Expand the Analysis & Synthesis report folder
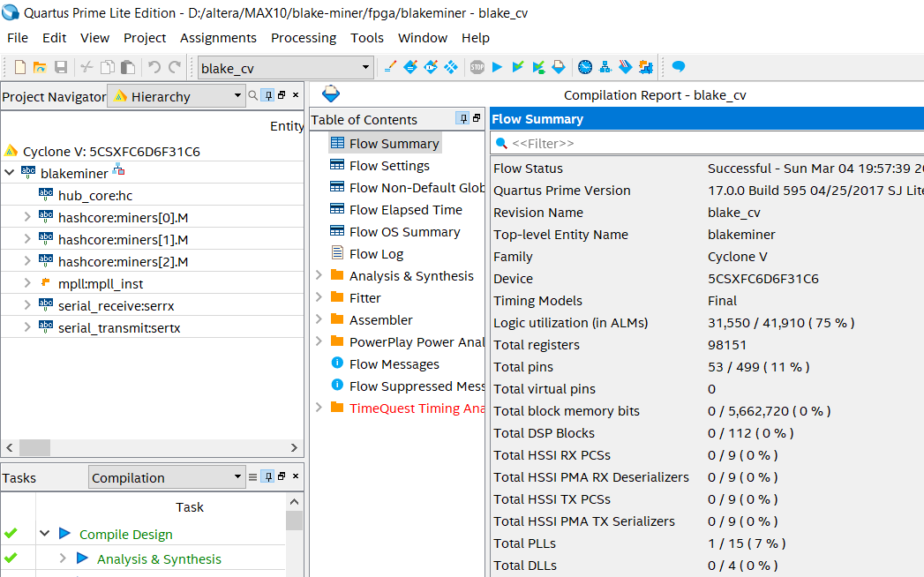 (x=319, y=275)
